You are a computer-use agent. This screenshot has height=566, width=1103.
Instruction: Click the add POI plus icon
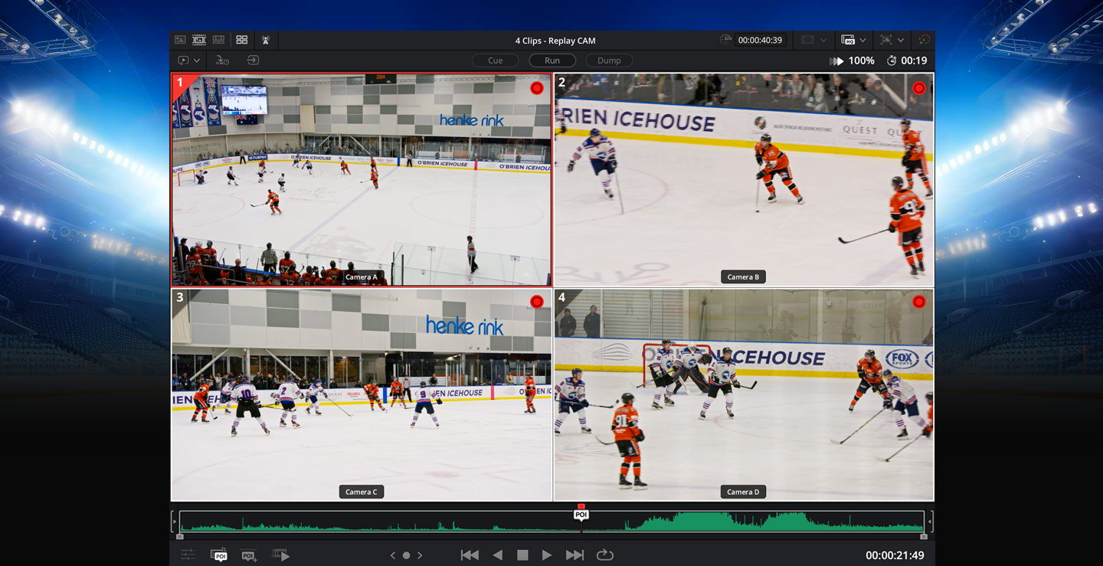coord(248,555)
